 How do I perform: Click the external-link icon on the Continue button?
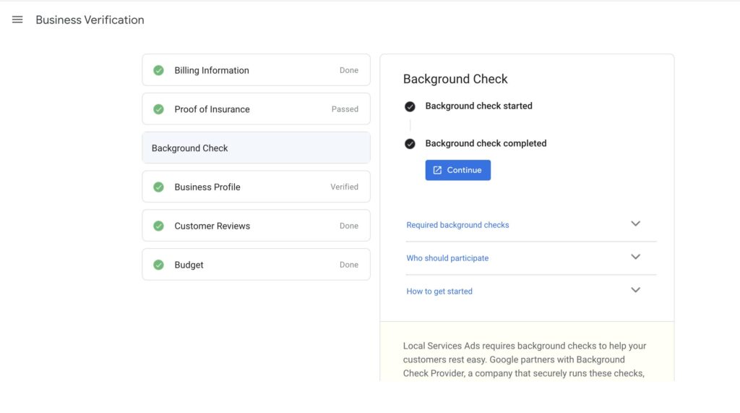pos(437,170)
